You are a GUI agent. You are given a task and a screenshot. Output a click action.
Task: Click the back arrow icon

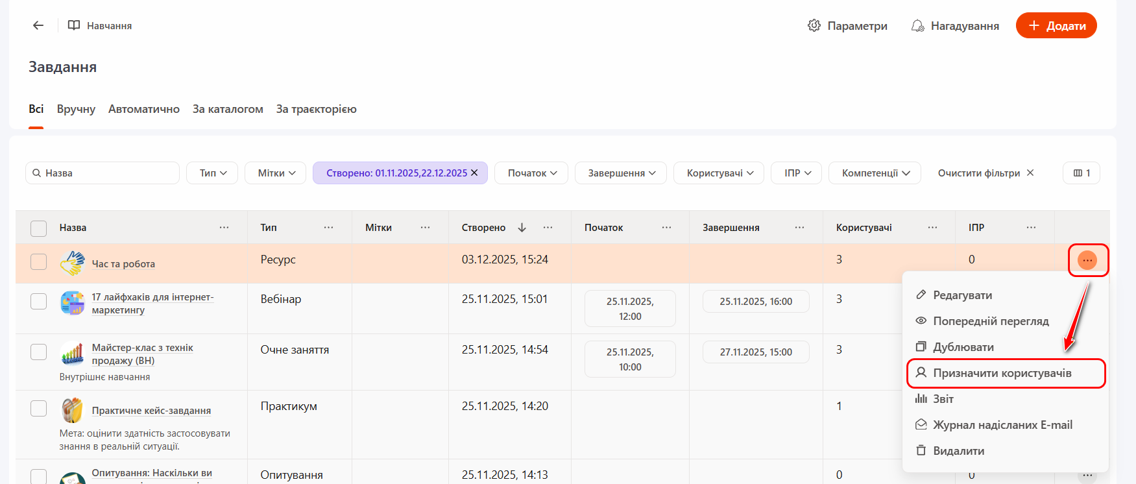(x=38, y=25)
